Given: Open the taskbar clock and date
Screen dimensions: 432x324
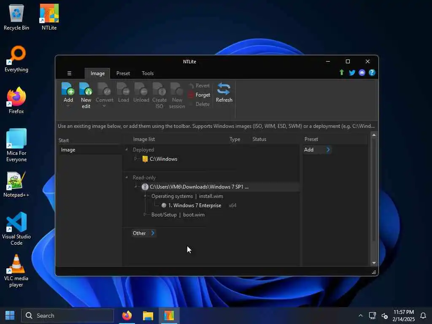Looking at the screenshot, I should click(404, 316).
